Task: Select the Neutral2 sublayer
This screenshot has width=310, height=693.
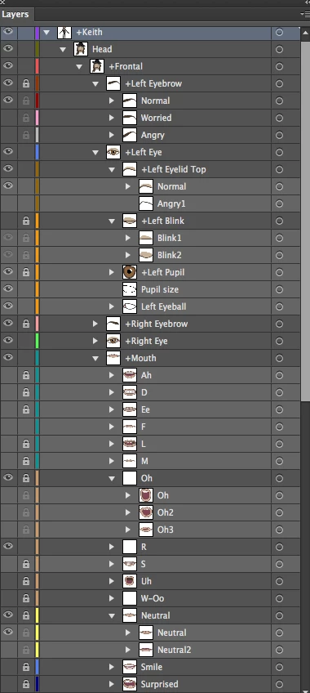Action: click(175, 650)
